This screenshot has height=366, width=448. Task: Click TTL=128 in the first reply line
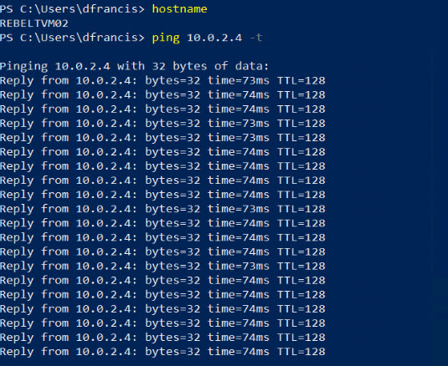coord(301,81)
